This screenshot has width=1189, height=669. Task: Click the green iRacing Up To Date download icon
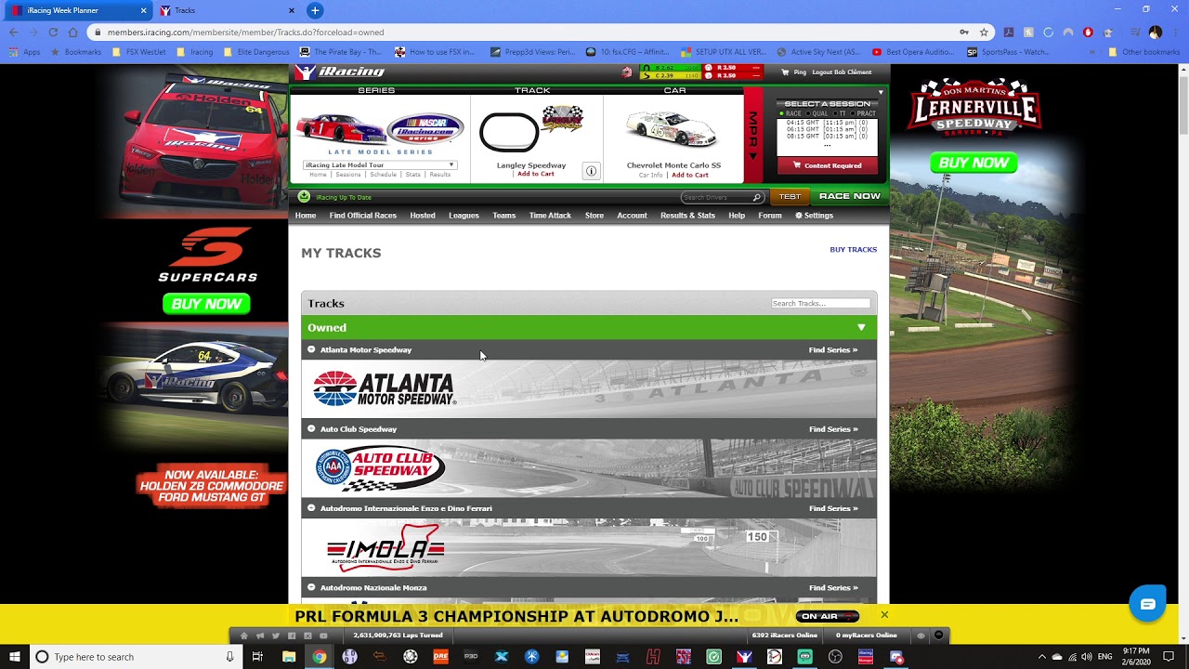304,197
